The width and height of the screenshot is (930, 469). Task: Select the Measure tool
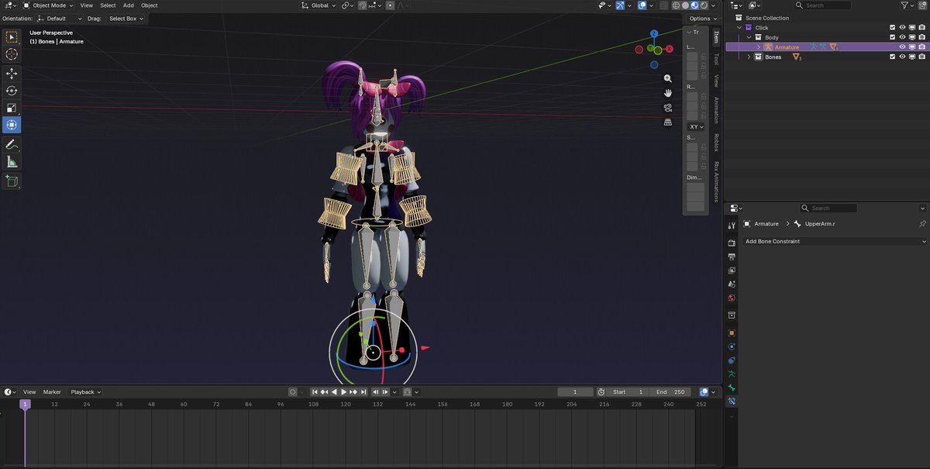(x=12, y=162)
